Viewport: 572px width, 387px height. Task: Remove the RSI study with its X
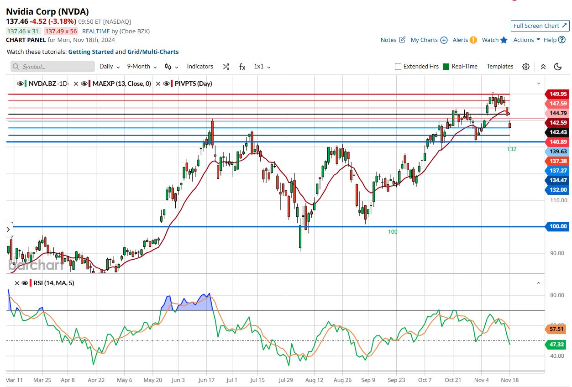17,283
